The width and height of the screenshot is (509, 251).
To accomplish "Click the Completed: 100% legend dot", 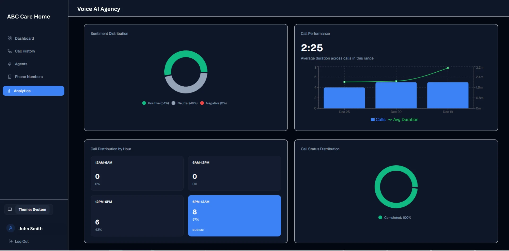I will [380, 218].
